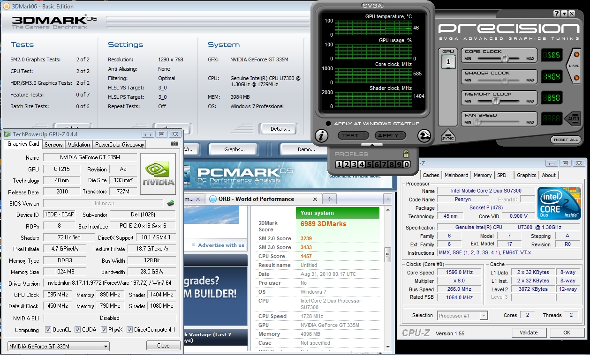Open the About tab in CPU-Z
Viewport: 590px width, 355px height.
[549, 175]
